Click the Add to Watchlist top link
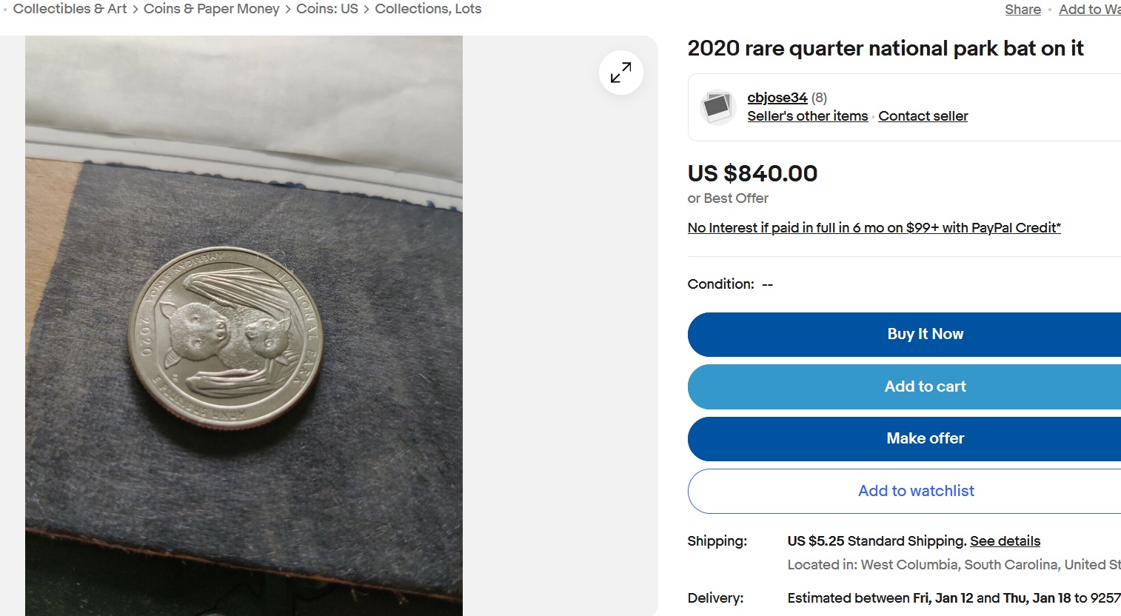 pyautogui.click(x=1089, y=10)
